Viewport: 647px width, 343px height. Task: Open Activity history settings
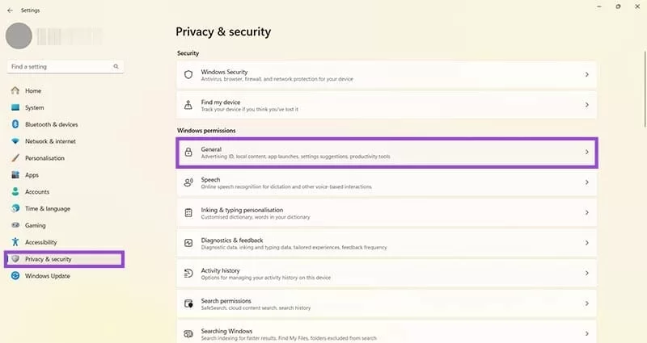(x=387, y=274)
